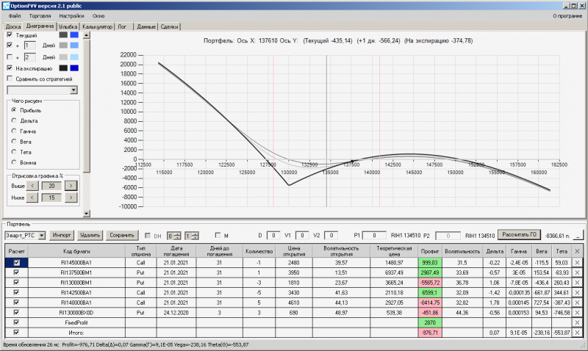Select Вега radio option
Viewport: 588px width, 351px height.
[14, 142]
